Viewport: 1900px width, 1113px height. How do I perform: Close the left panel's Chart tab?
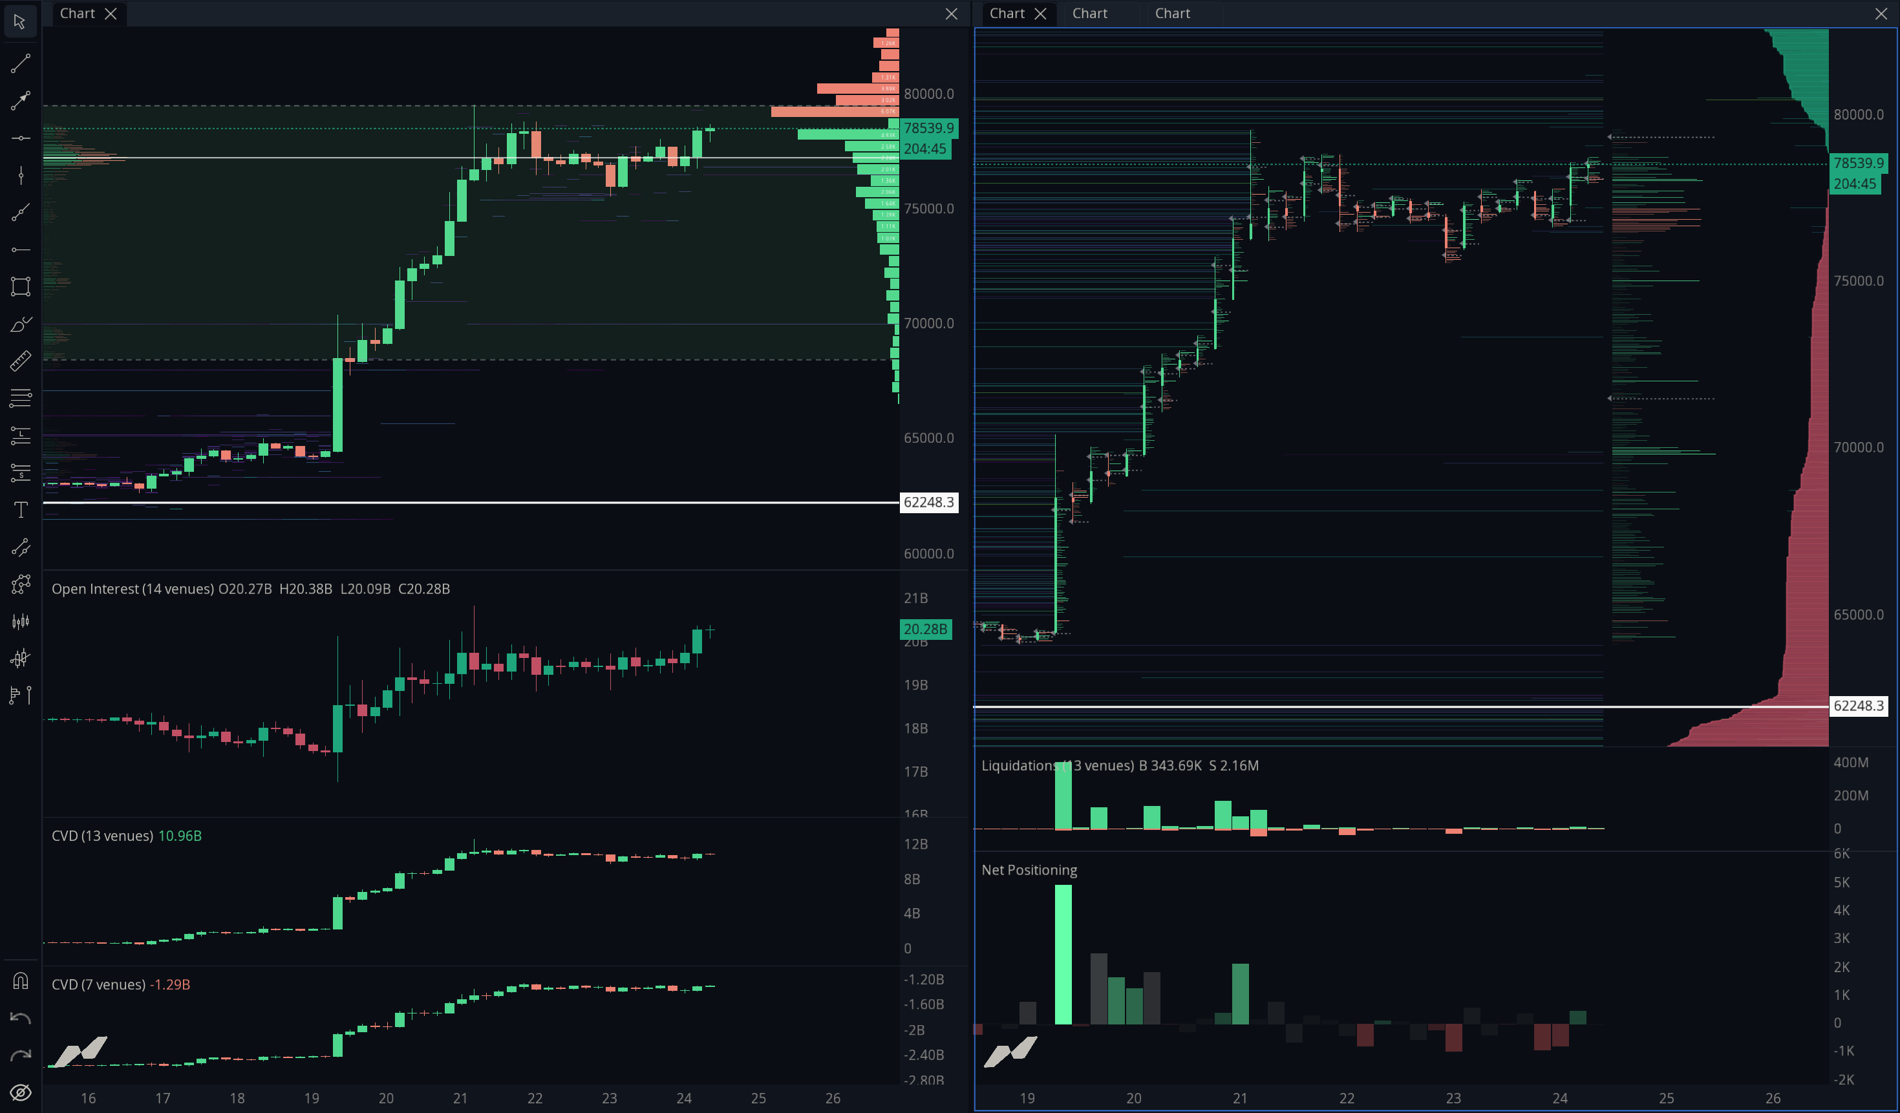111,14
